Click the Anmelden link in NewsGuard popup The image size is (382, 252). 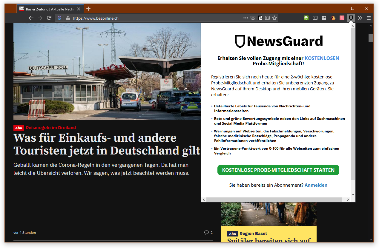[316, 185]
